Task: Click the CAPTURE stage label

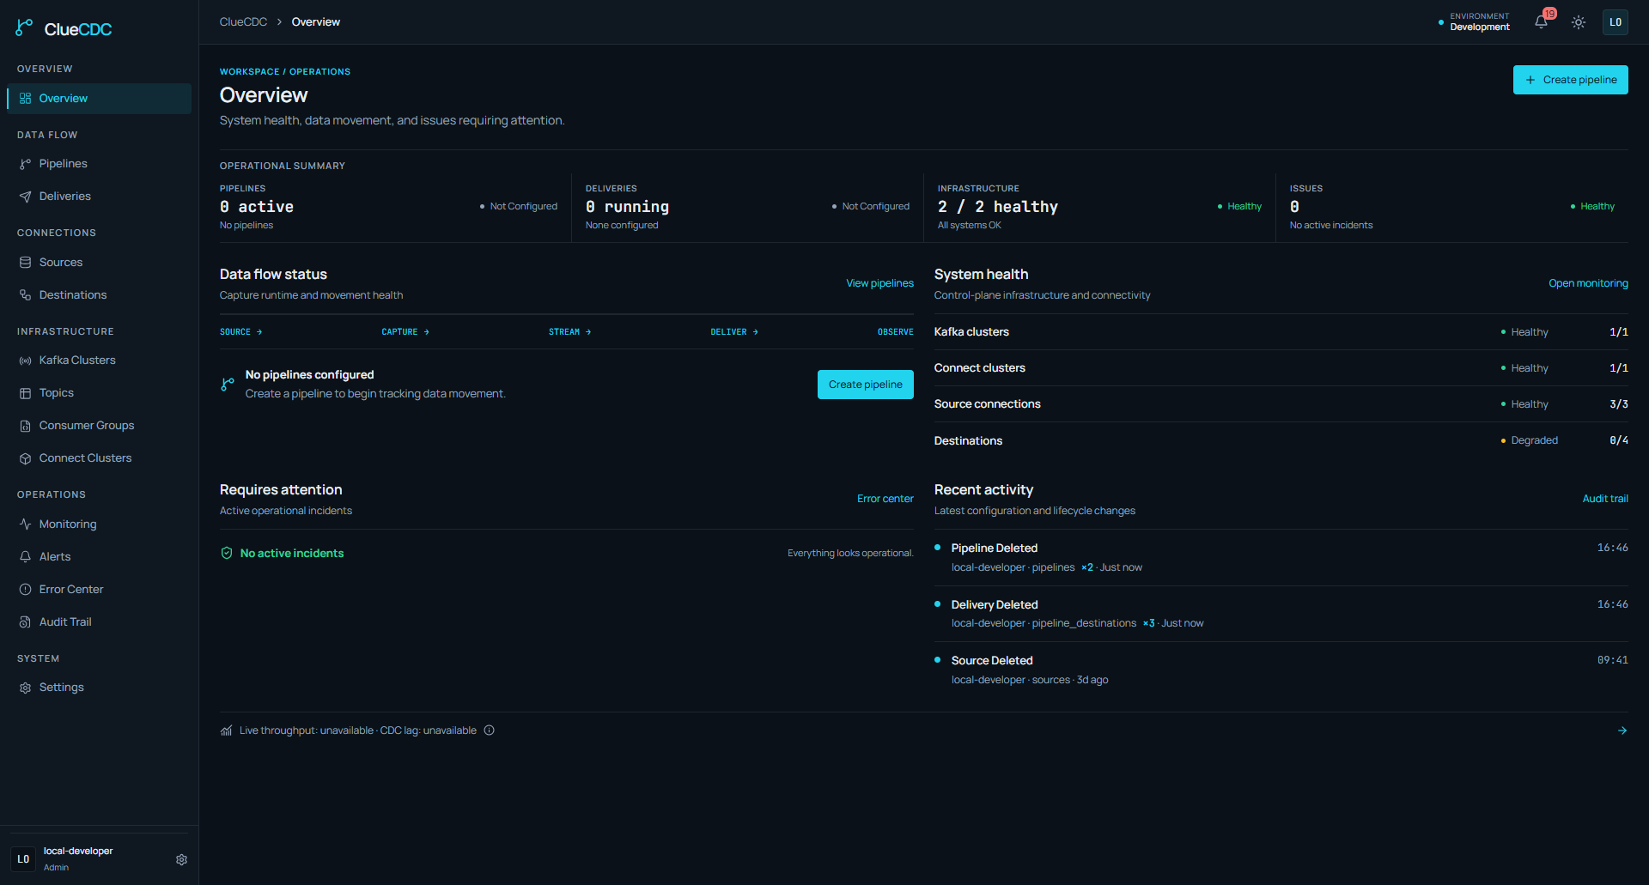Action: pos(405,332)
